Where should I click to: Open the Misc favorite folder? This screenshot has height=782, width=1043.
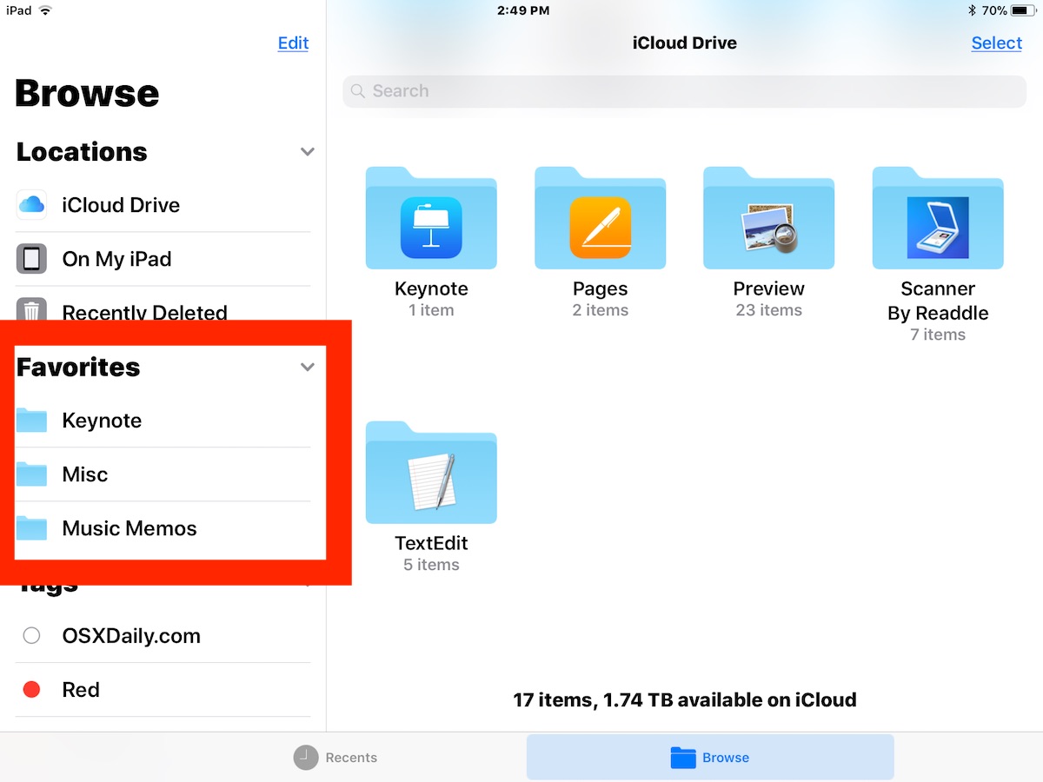click(x=163, y=474)
